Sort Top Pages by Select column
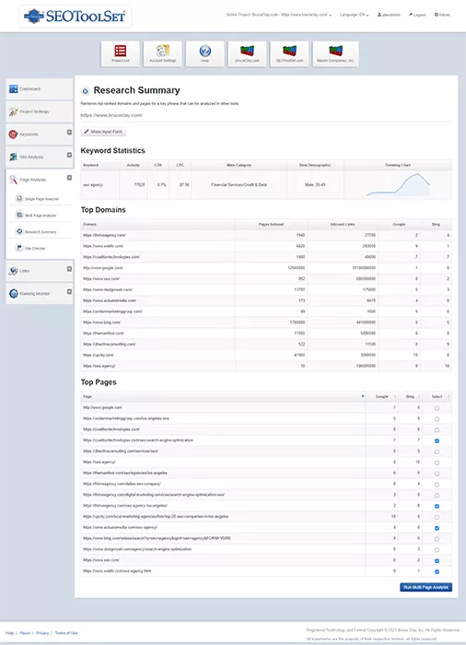 tap(437, 396)
